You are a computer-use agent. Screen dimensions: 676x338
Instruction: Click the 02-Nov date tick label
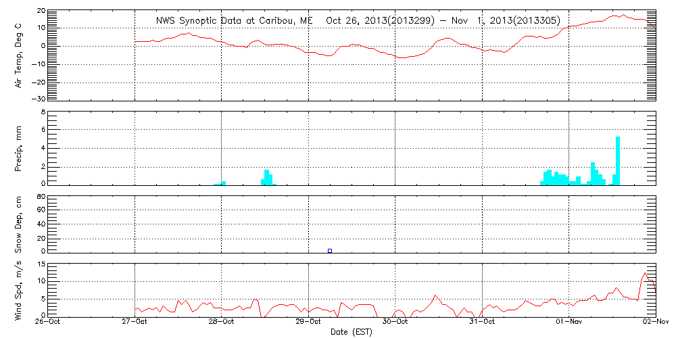tap(655, 322)
